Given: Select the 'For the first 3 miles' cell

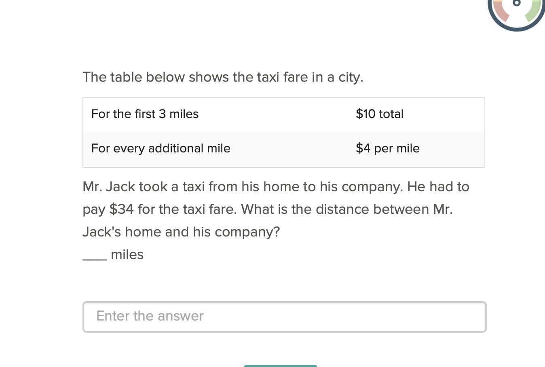Looking at the screenshot, I should click(x=145, y=114).
